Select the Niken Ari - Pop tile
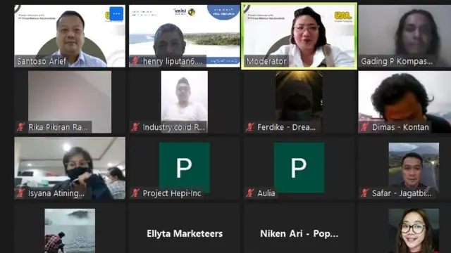Viewport: 451px width, 253px height. (299, 228)
